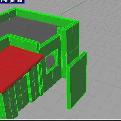This screenshot has height=121, width=121.
Task: Select the freestanding green panel face
Action: [78, 81]
